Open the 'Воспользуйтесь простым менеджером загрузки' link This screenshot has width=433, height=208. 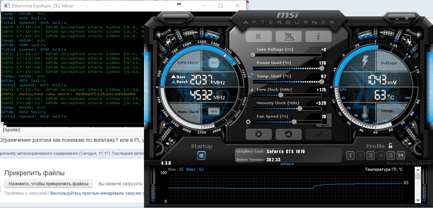click(97, 193)
